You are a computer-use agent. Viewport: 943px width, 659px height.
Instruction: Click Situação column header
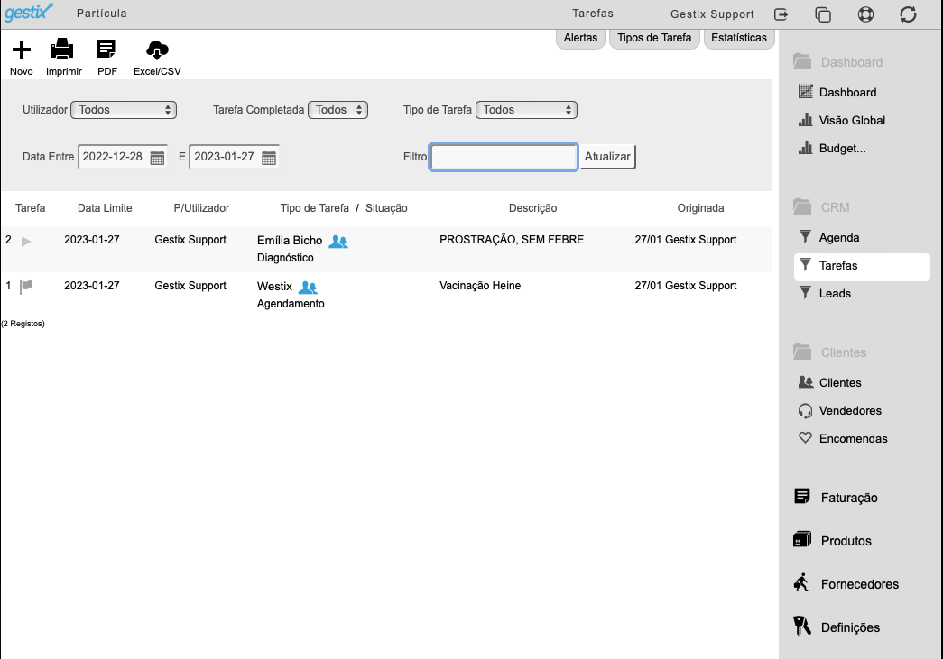[386, 208]
